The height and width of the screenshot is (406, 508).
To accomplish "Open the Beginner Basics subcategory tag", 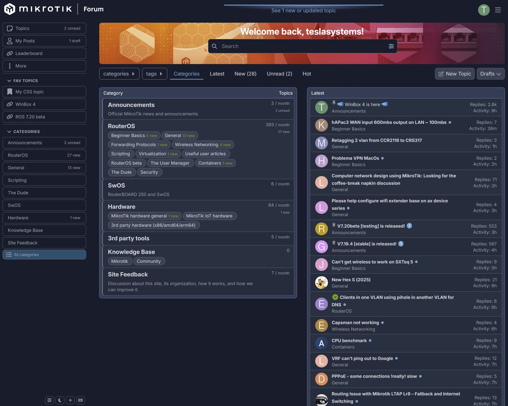I will pos(134,135).
